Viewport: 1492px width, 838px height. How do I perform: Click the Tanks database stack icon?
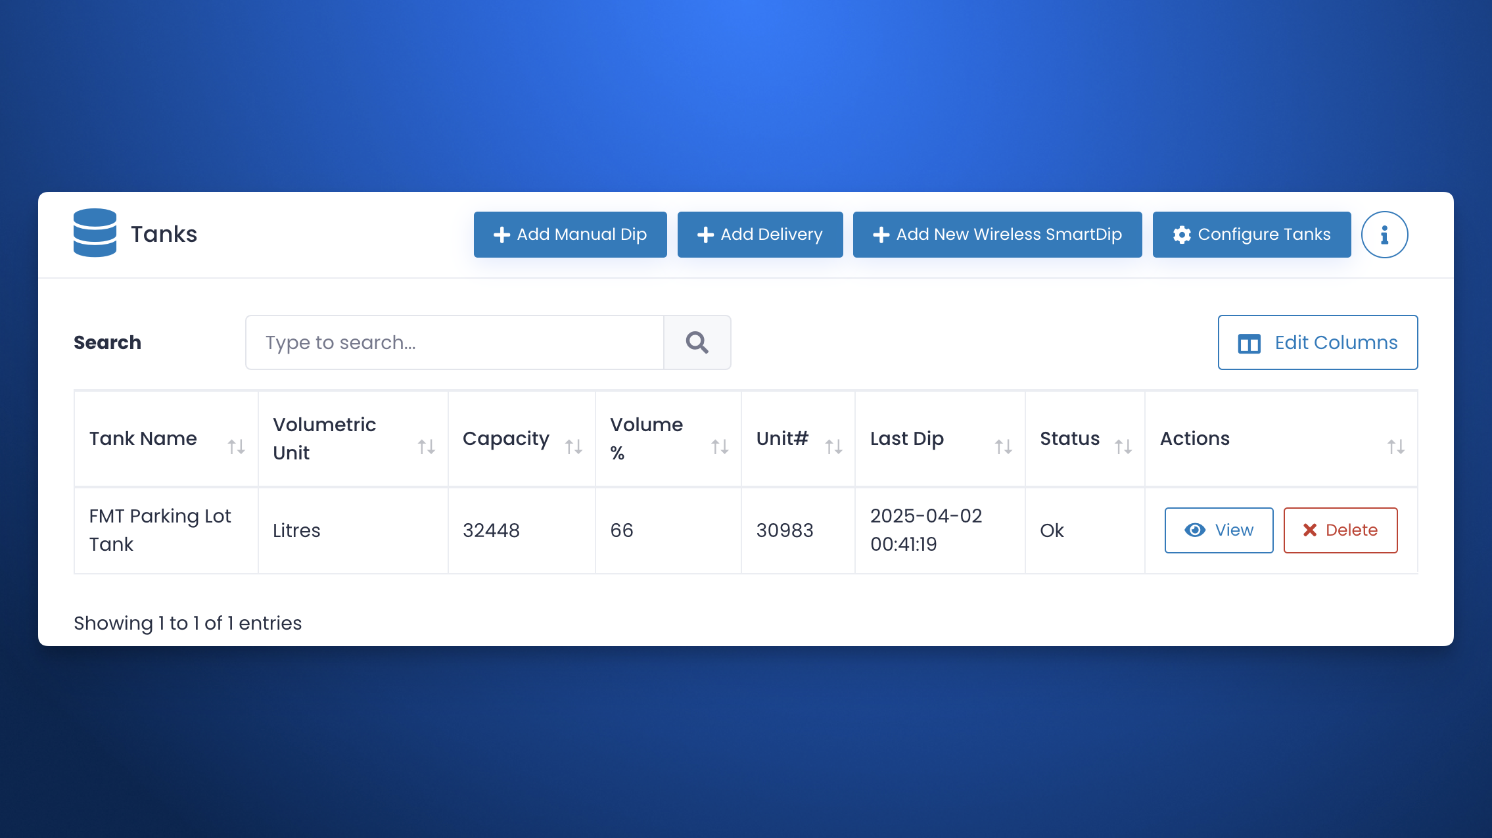tap(95, 233)
